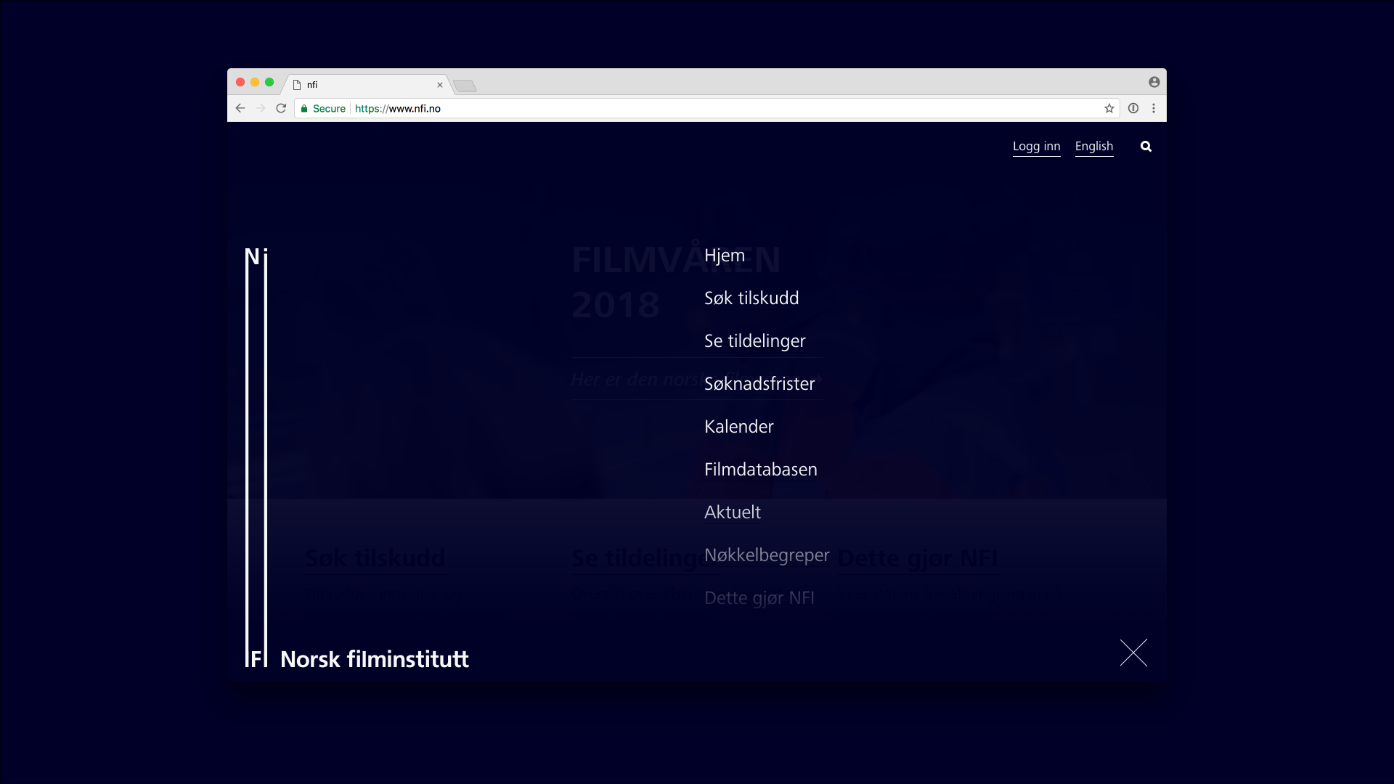Select the nfi tab
1394x784 pixels.
pos(367,85)
